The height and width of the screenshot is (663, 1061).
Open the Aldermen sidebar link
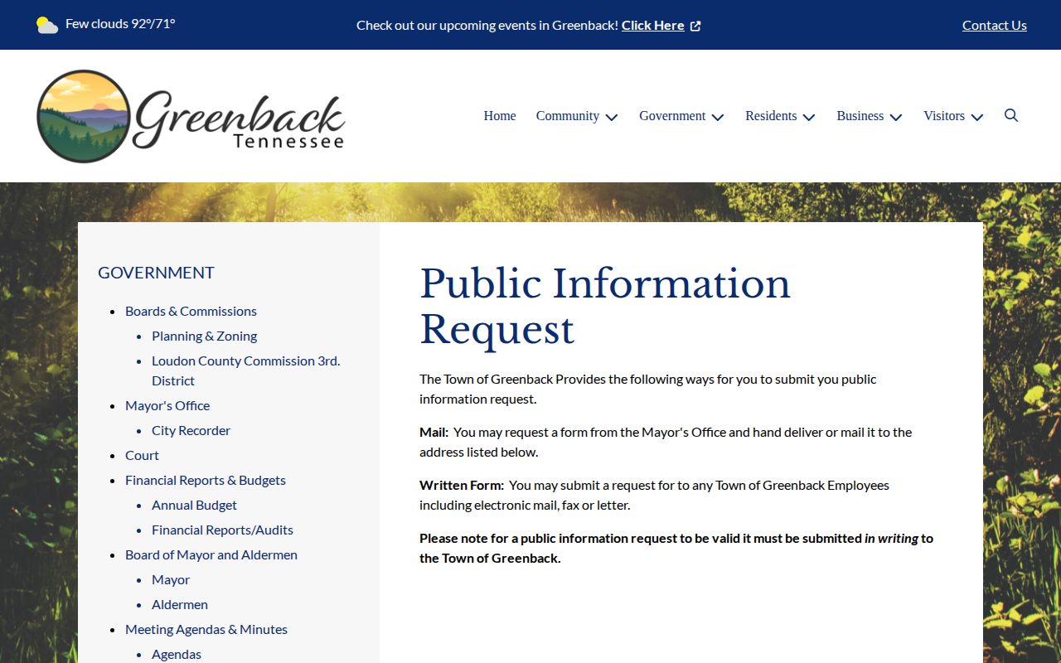click(x=180, y=604)
